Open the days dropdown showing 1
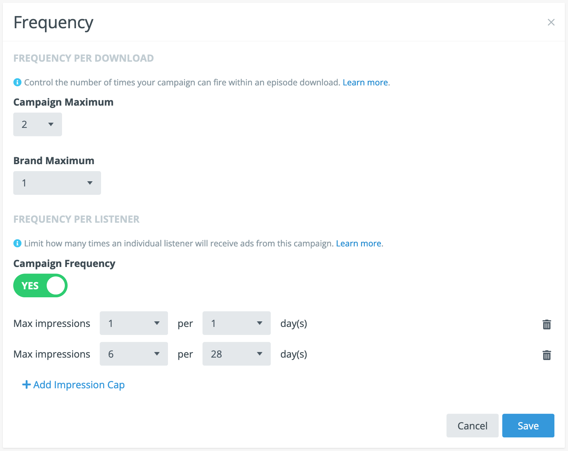Screen dimensions: 568x451 (x=237, y=323)
